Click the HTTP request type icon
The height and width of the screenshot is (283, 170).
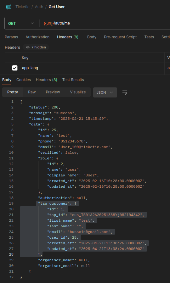9,7
